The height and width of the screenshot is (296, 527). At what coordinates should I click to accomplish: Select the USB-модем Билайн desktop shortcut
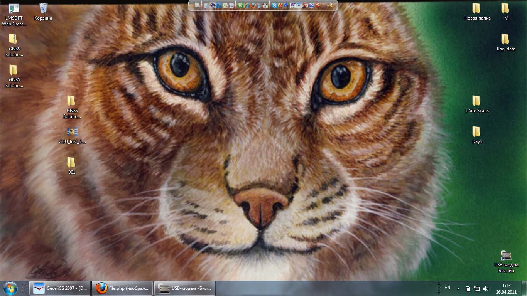click(506, 261)
